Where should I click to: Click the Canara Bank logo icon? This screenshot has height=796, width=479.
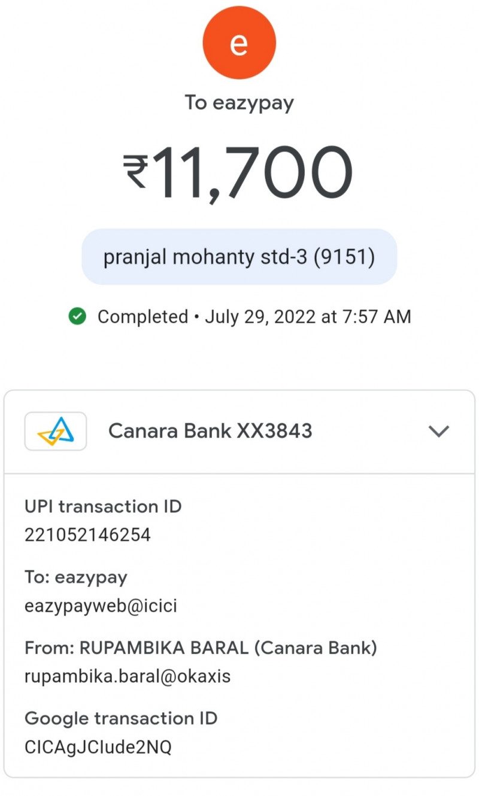tap(56, 431)
